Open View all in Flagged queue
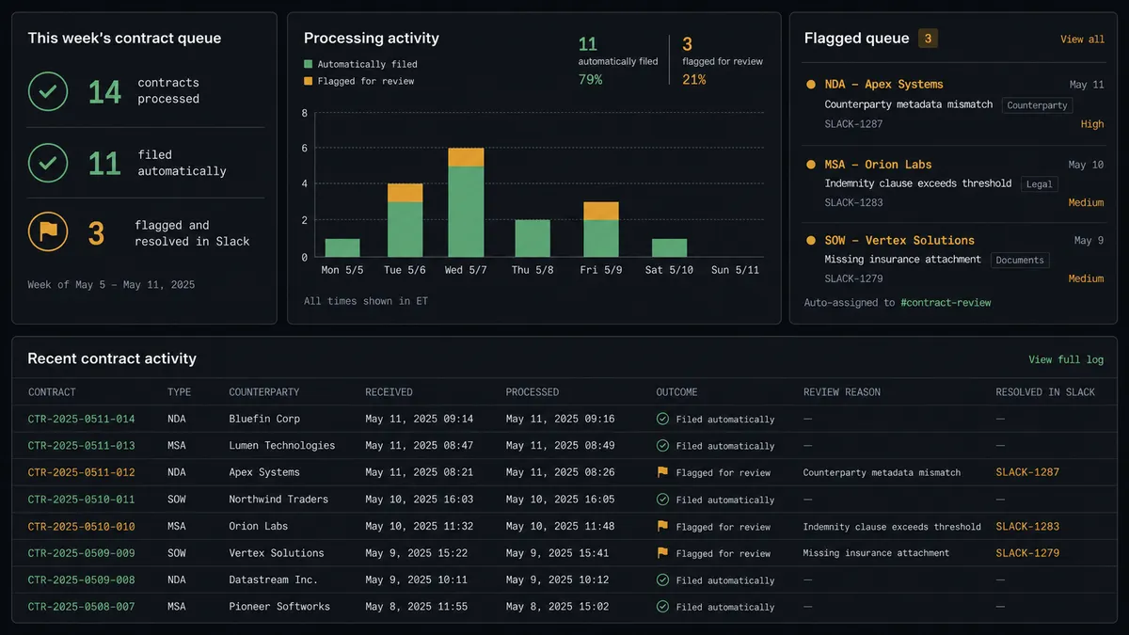 coord(1082,40)
